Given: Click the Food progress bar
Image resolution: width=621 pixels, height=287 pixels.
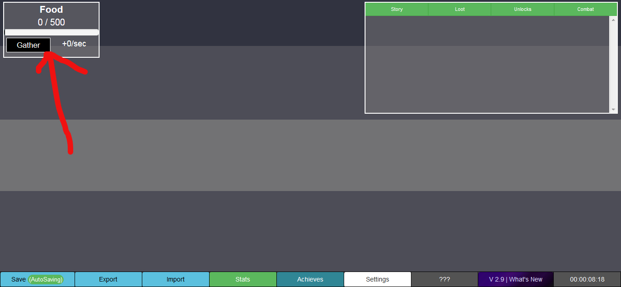Looking at the screenshot, I should coord(51,32).
